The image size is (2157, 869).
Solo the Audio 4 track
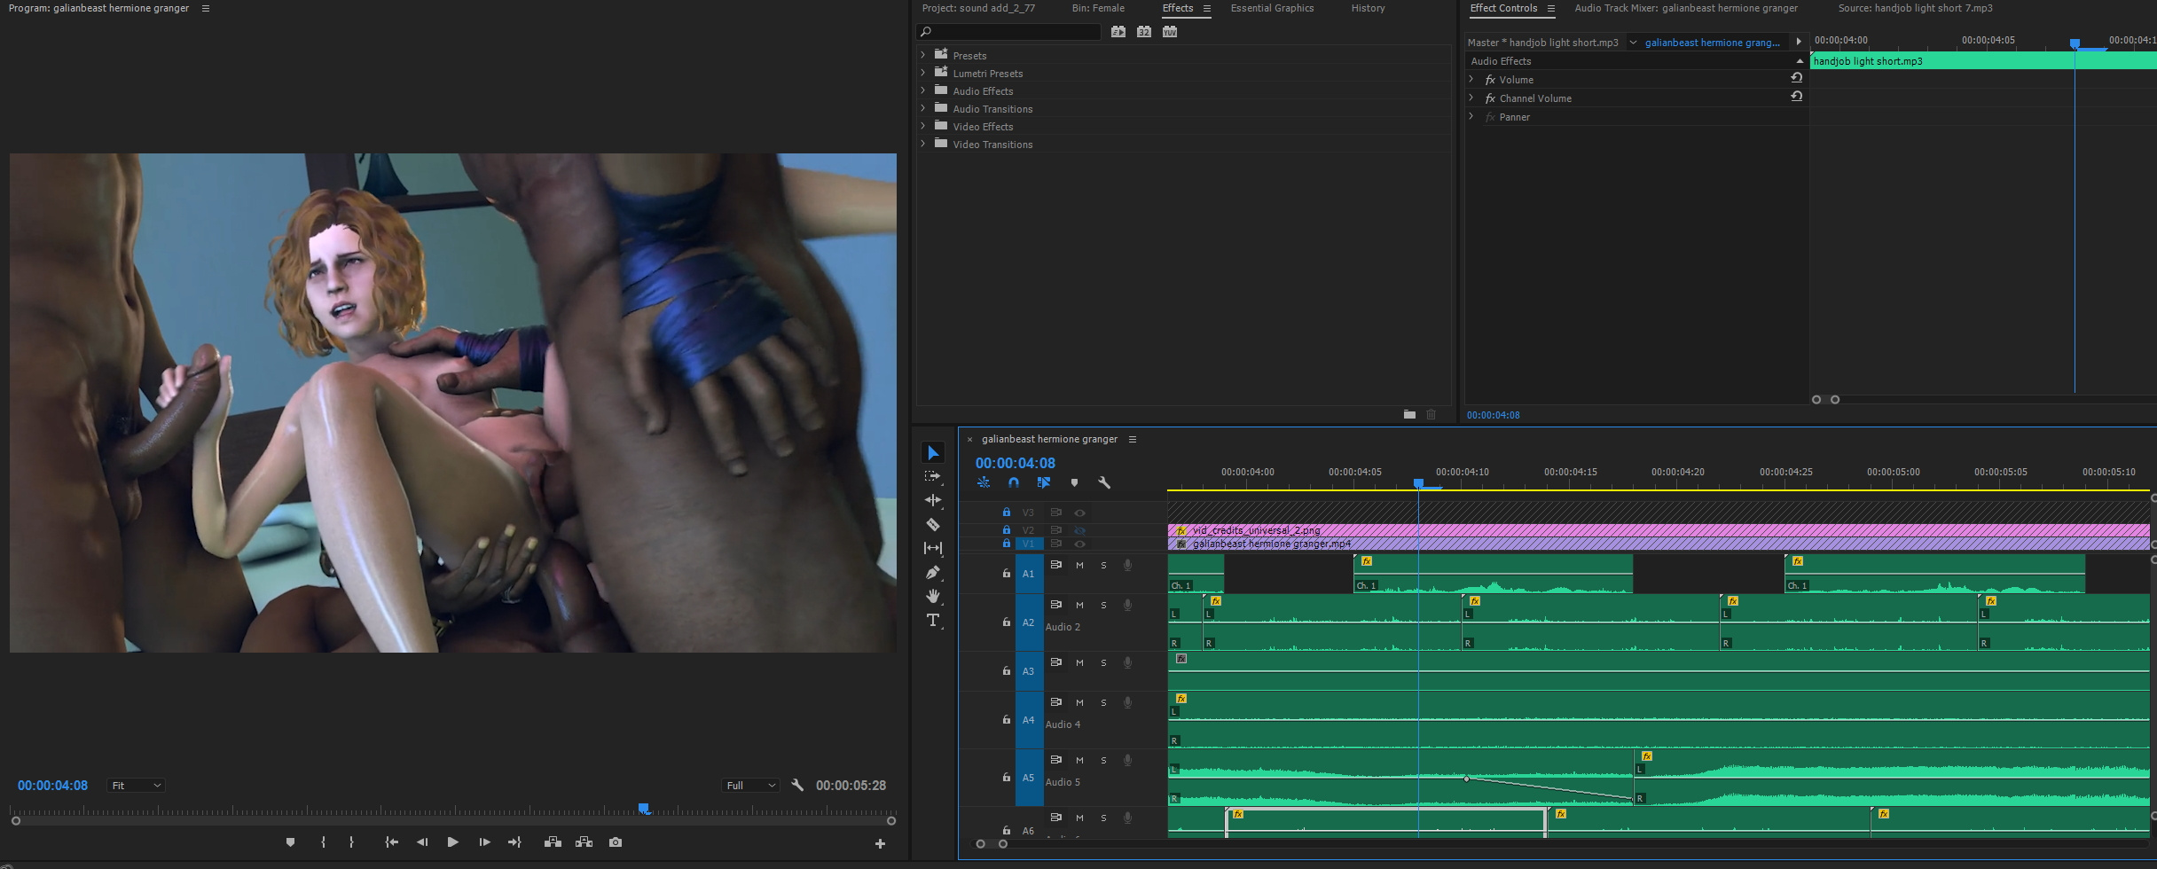click(1103, 702)
